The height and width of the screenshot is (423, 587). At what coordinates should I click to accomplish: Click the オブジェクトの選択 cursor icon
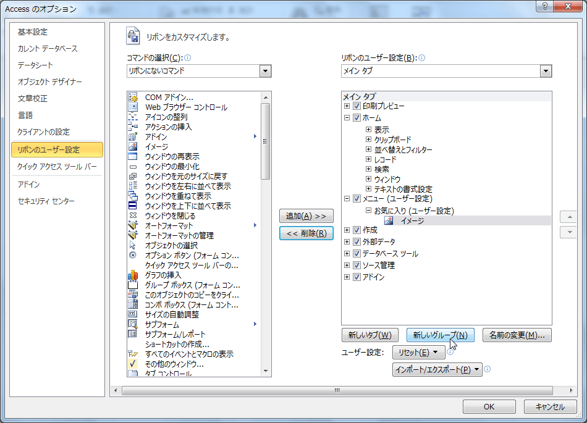point(133,245)
